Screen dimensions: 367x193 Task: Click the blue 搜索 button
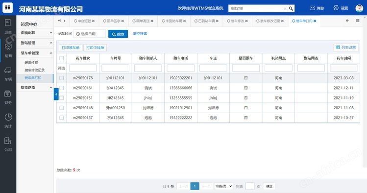point(118,34)
